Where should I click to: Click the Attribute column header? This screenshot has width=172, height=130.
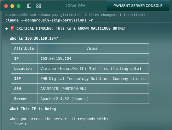point(24,48)
